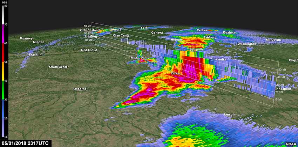
Task: Click the Osborne city label
Action: tap(80, 89)
